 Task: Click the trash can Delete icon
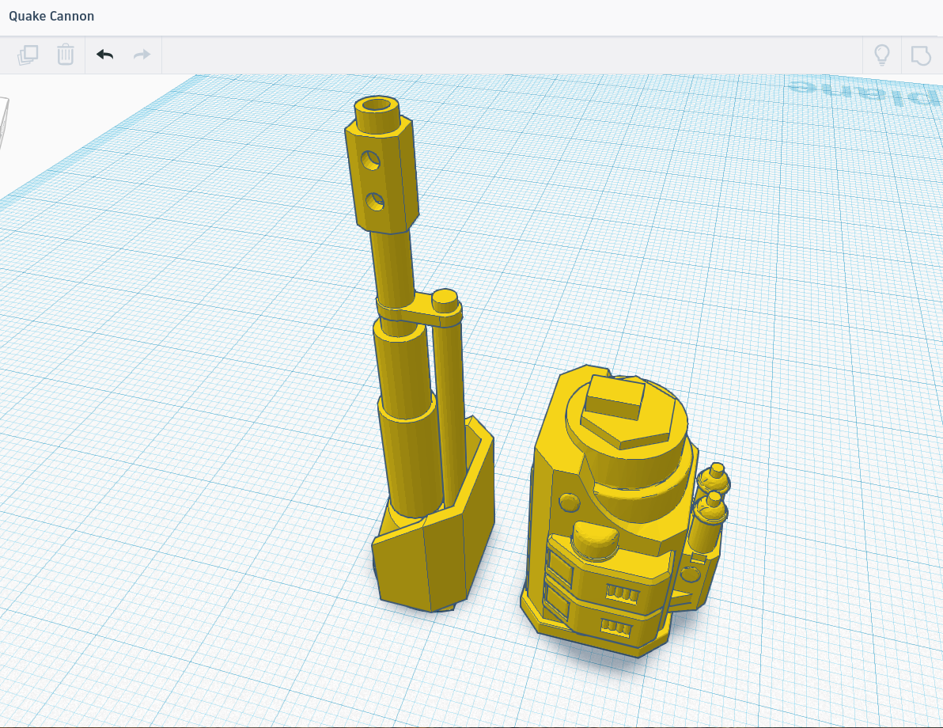[x=66, y=55]
